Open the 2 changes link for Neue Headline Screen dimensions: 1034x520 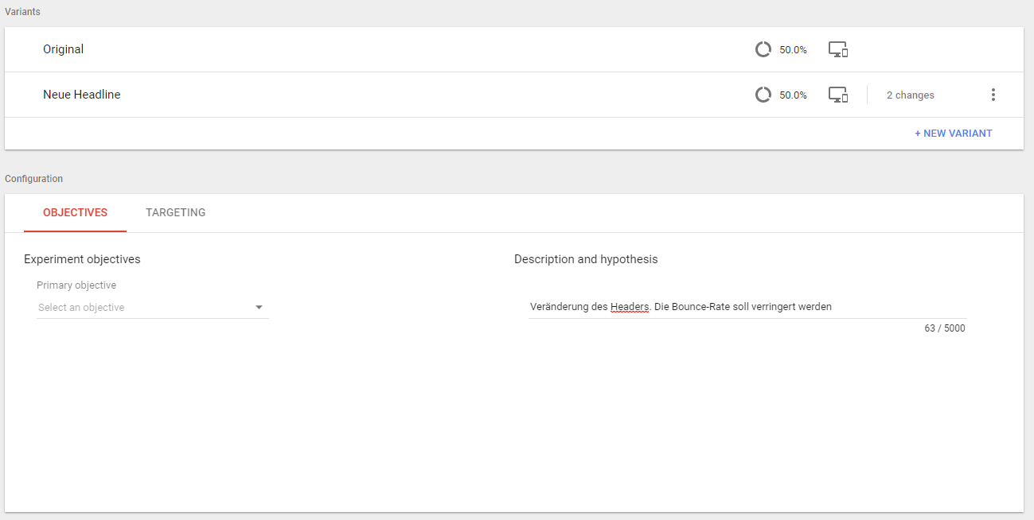click(911, 95)
